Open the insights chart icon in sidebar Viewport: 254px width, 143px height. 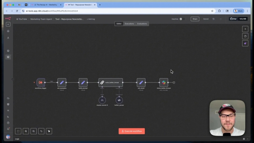[x=8, y=117]
